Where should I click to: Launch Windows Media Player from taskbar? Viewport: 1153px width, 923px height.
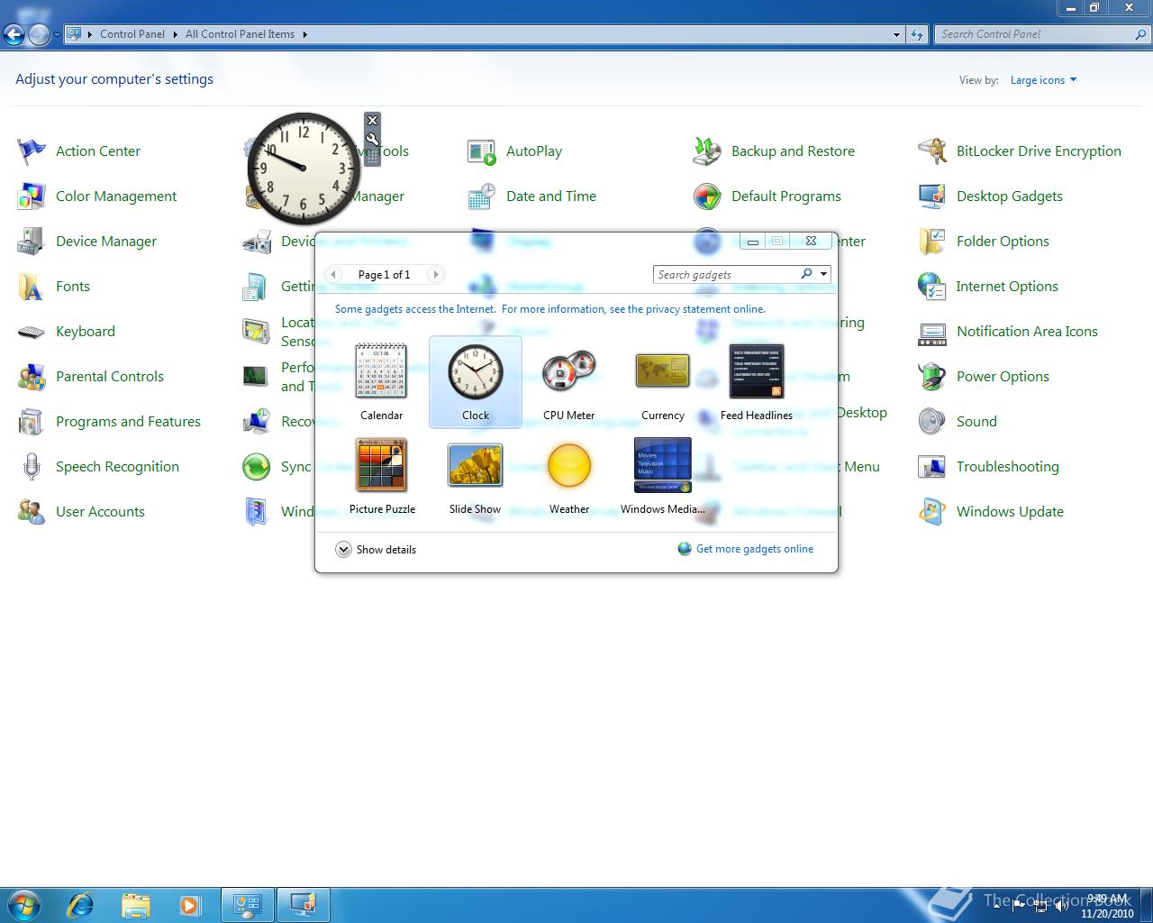(189, 904)
